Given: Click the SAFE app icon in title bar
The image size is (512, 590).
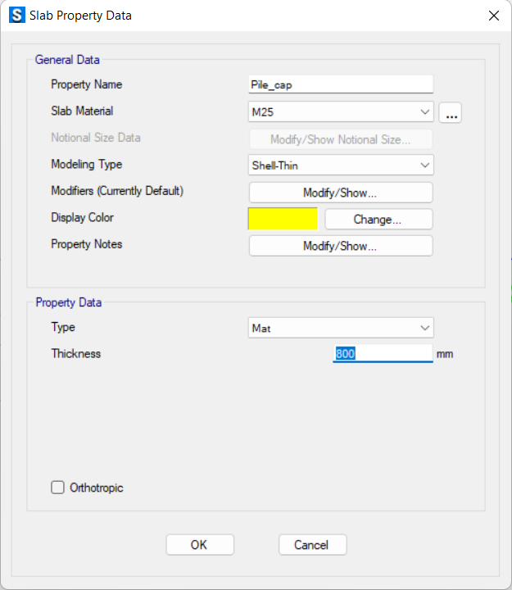Looking at the screenshot, I should 17,16.
